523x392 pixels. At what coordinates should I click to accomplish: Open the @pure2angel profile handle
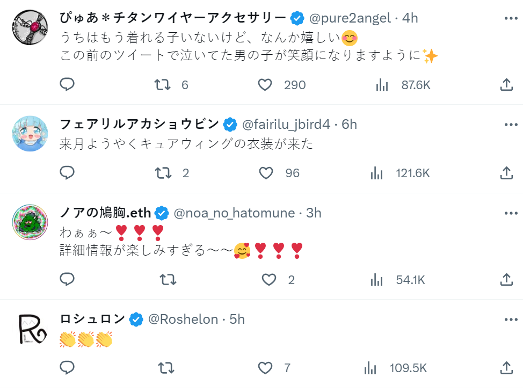[350, 18]
